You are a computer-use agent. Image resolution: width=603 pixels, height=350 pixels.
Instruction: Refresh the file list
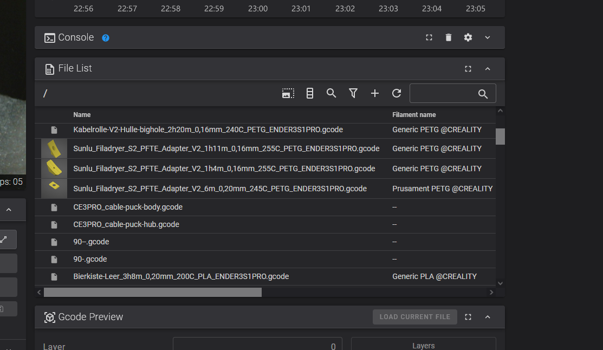(x=397, y=93)
